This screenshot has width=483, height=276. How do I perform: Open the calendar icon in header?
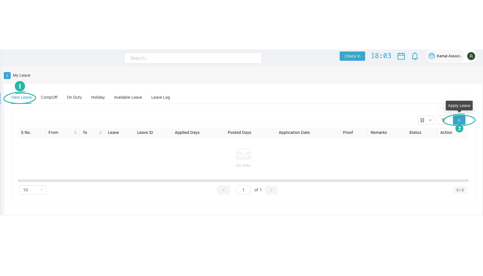tap(401, 56)
